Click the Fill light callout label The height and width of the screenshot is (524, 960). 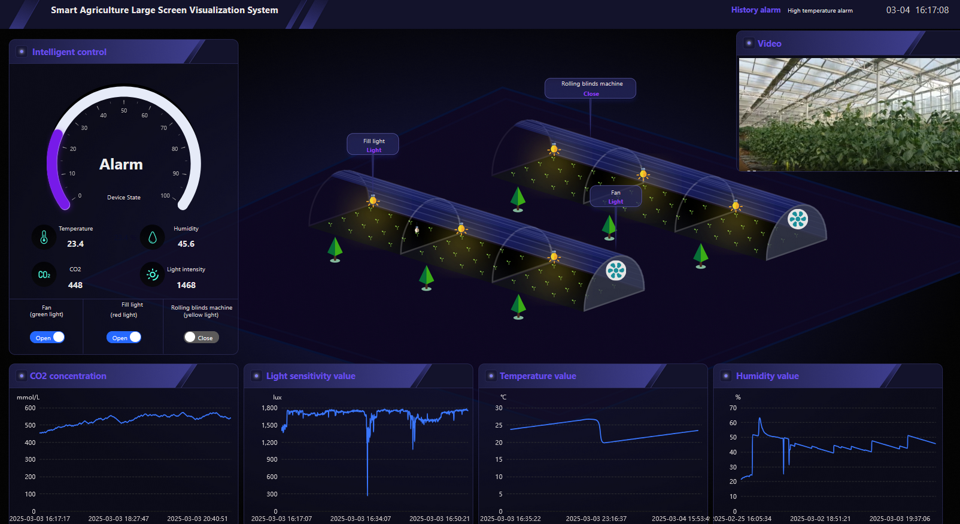pyautogui.click(x=373, y=144)
